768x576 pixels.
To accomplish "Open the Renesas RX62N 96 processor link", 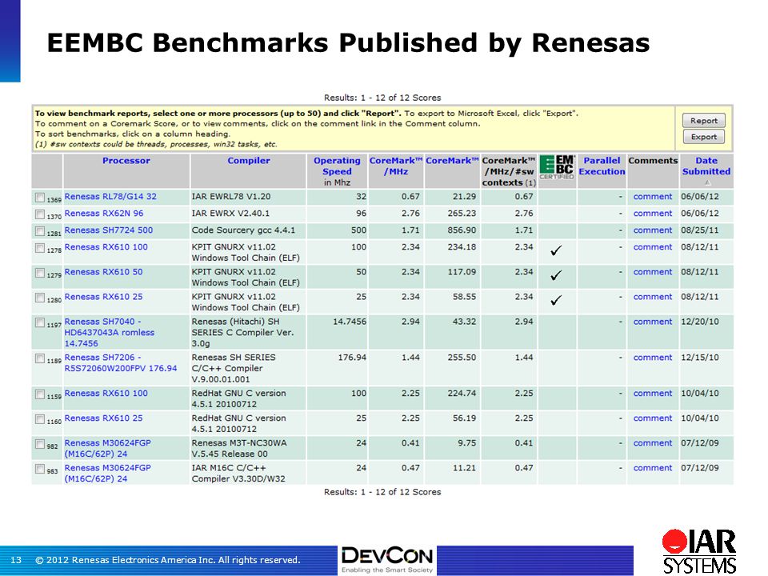I will (104, 214).
